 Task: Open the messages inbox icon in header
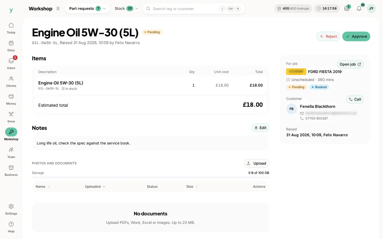click(x=347, y=9)
